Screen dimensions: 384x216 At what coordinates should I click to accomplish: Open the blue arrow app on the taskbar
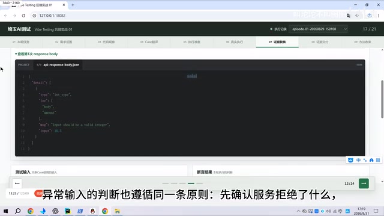80,211
